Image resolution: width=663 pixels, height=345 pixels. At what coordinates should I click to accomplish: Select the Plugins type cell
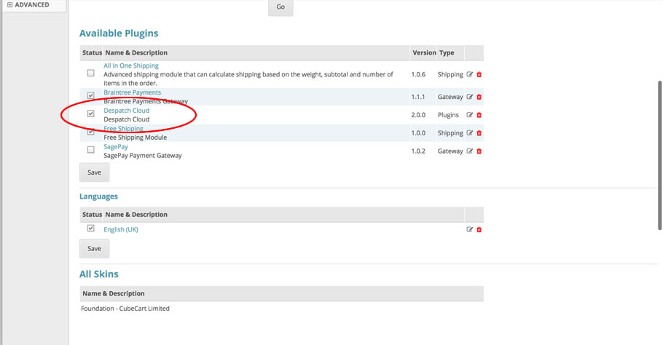448,115
